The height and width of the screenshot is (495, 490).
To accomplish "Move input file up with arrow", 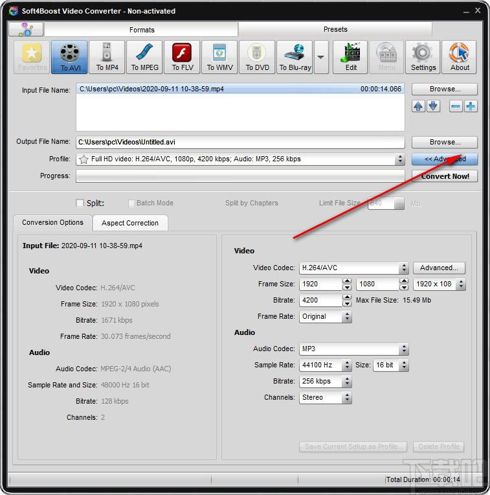I will point(418,106).
